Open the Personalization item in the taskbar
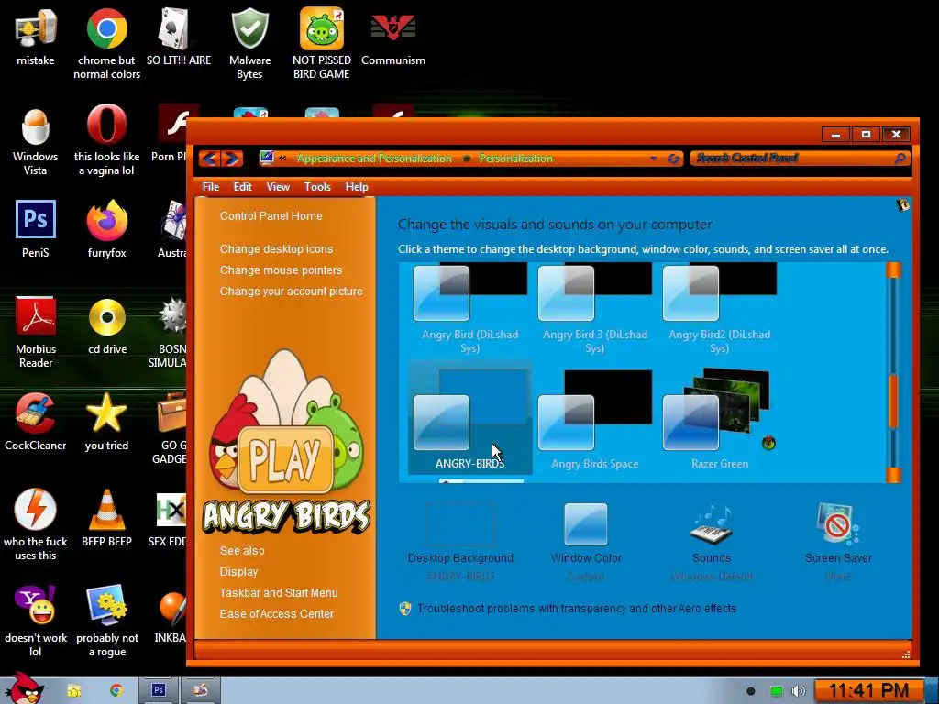Screen dimensions: 939x704 (200, 690)
